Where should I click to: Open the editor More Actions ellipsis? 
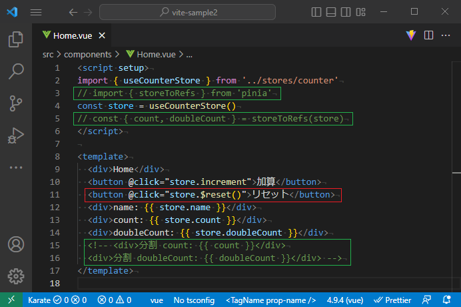[446, 35]
